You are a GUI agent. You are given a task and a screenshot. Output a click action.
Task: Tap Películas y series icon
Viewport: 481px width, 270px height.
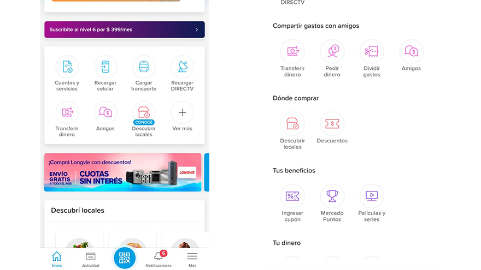(372, 196)
